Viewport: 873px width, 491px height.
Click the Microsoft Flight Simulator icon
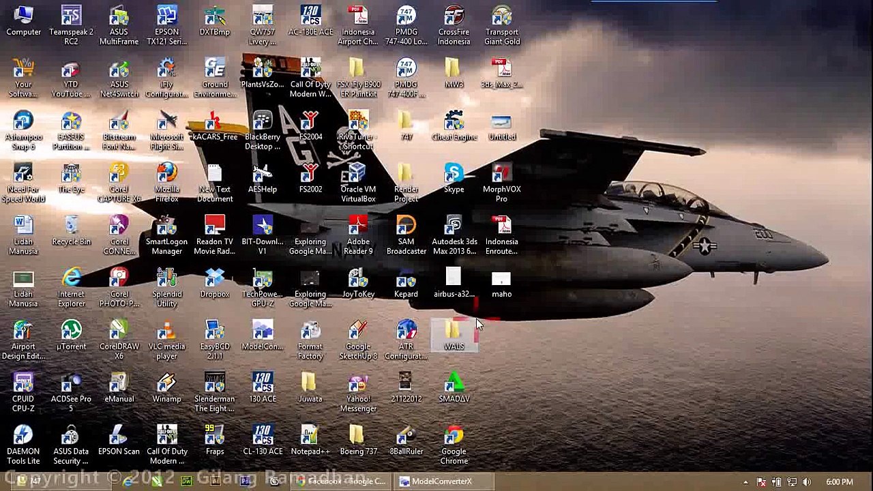(x=166, y=131)
